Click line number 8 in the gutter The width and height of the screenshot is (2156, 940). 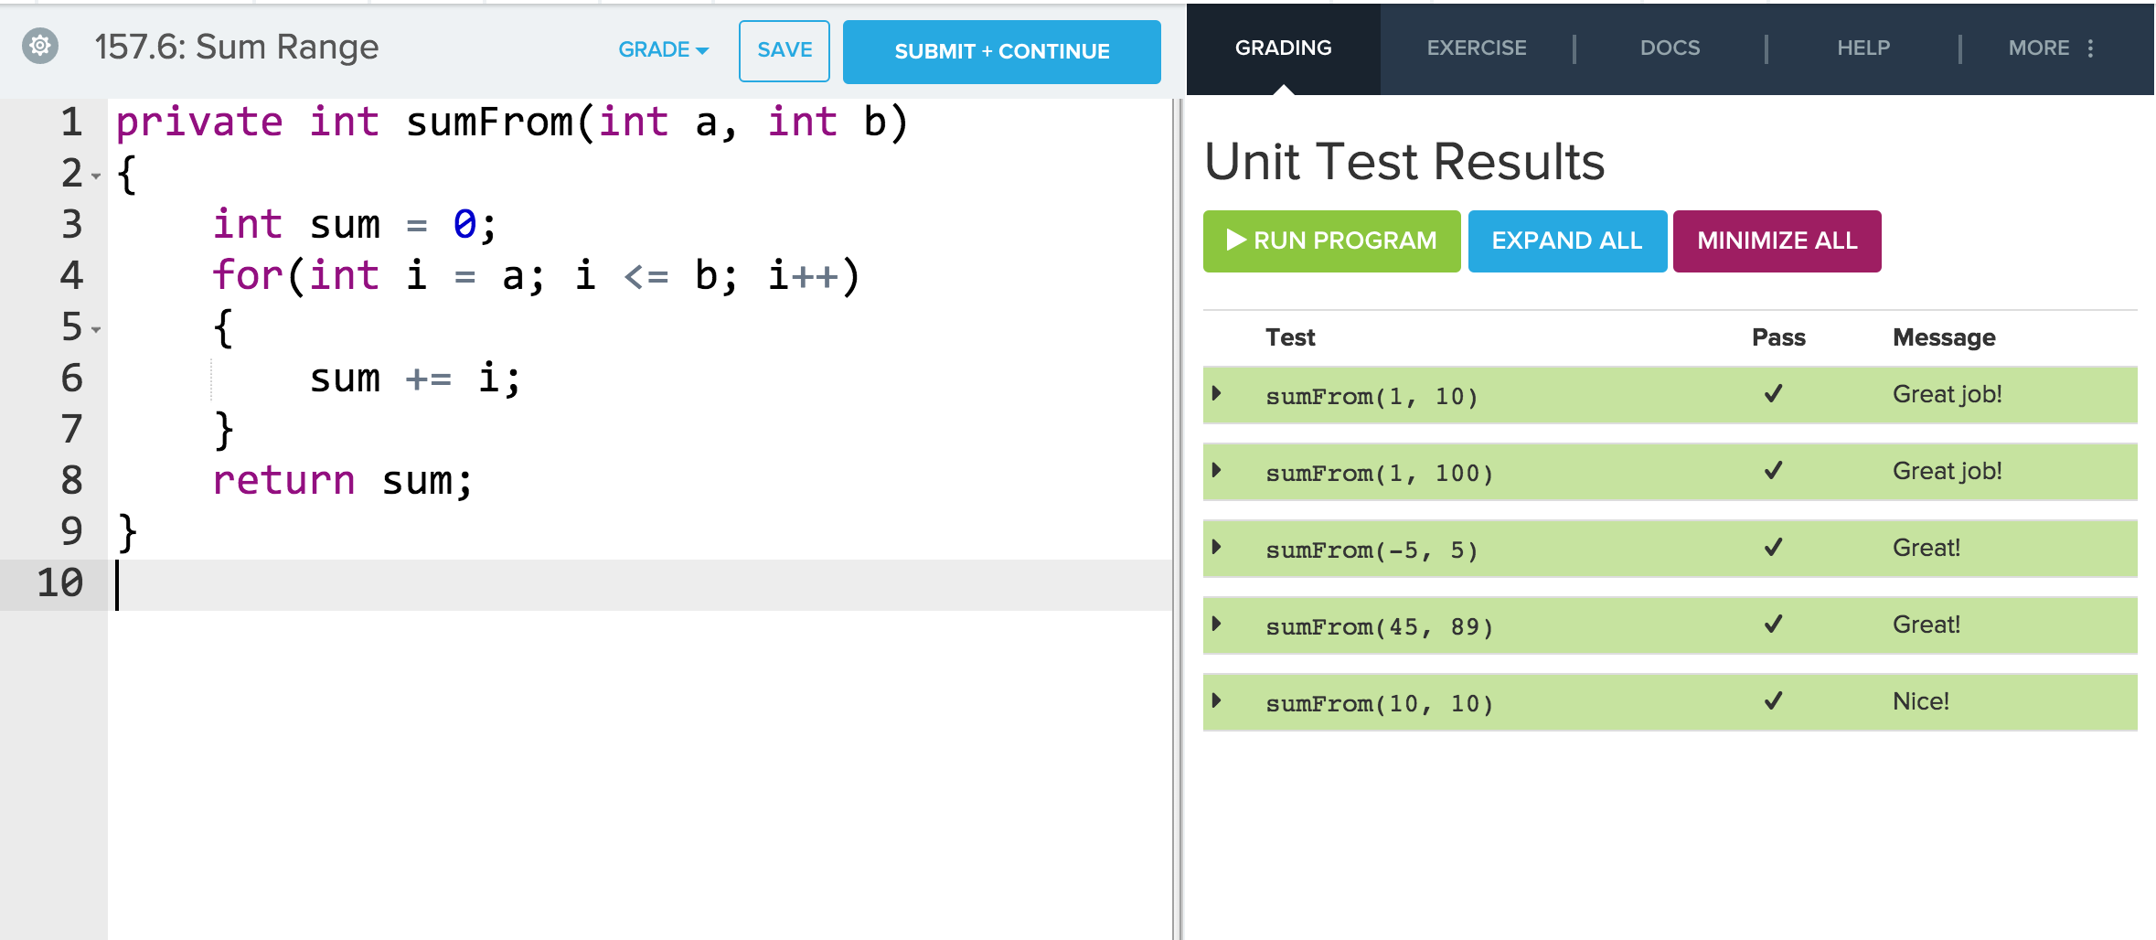point(71,480)
